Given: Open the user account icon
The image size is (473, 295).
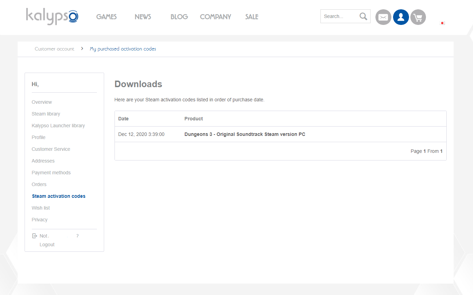Looking at the screenshot, I should [401, 17].
